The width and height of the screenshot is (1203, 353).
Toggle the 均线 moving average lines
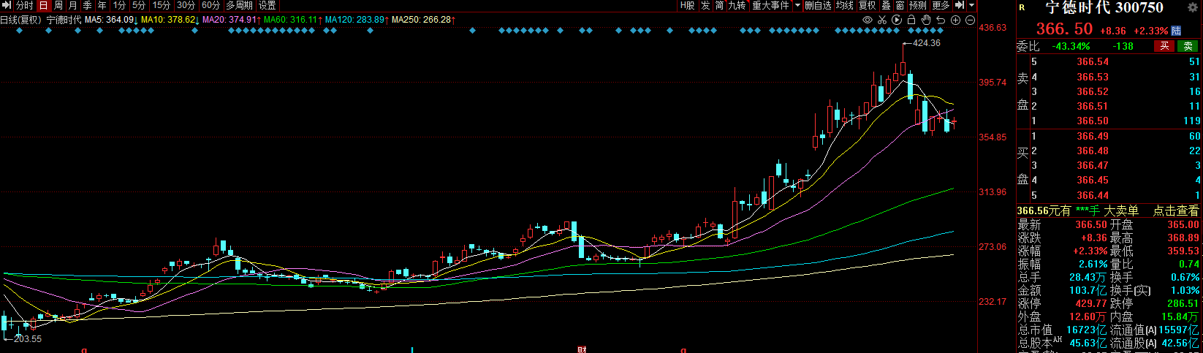[845, 5]
